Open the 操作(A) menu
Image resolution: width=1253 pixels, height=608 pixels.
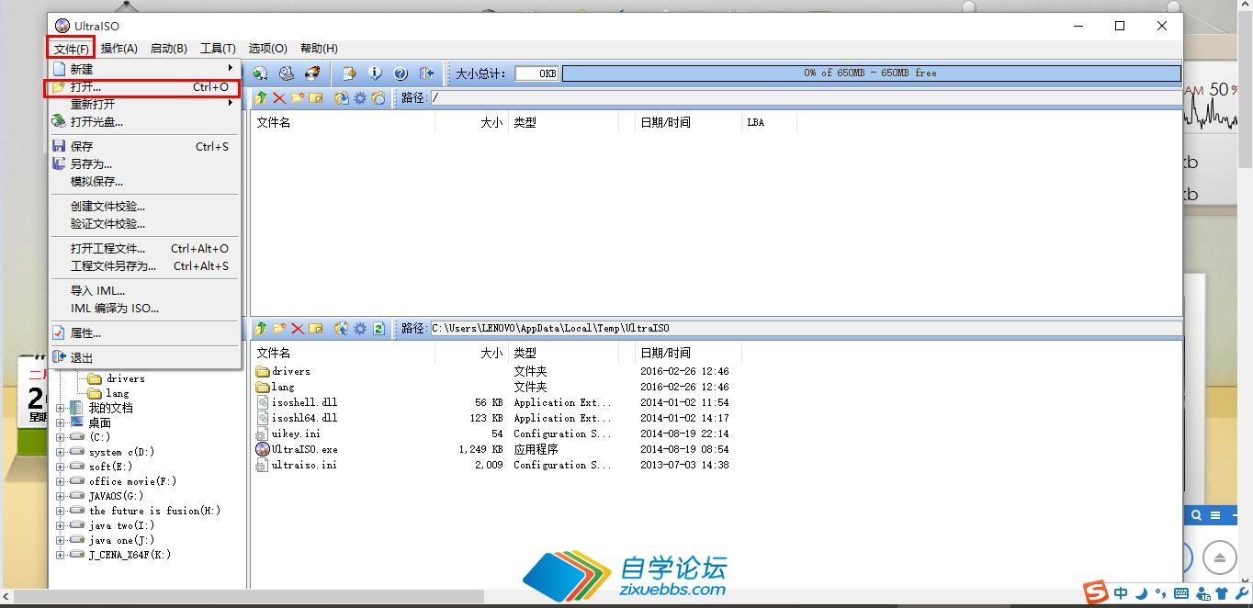coord(119,48)
